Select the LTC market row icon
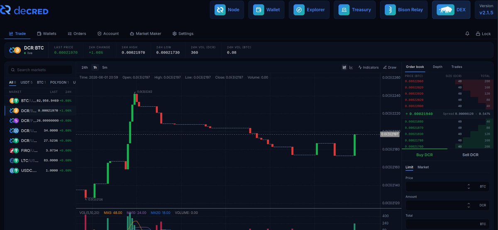Screen dimensions: 498x230 point(15,160)
